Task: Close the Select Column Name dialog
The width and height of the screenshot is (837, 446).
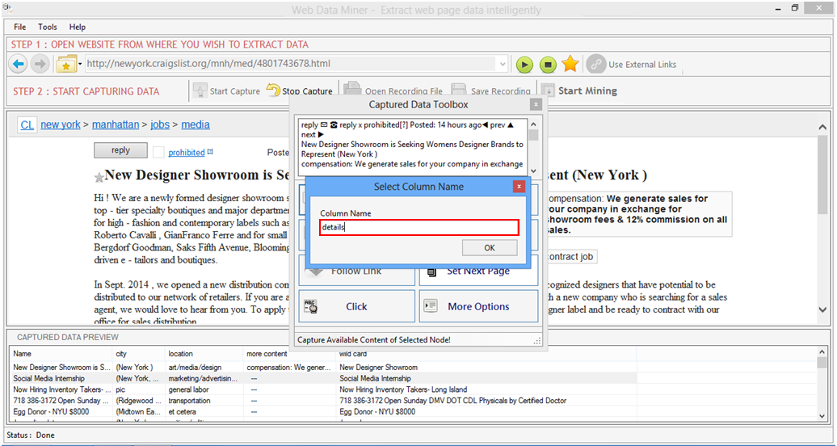Action: [x=519, y=187]
